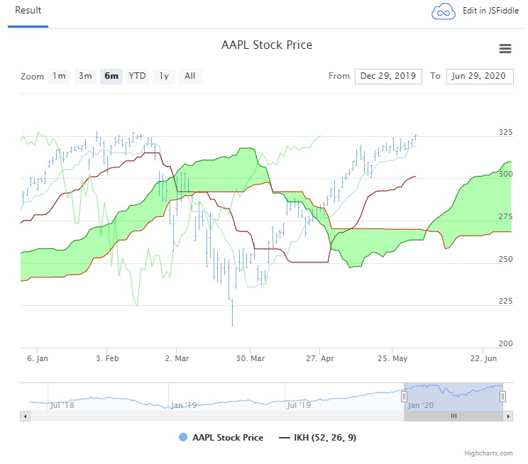Image resolution: width=528 pixels, height=464 pixels.
Task: Click the 300 y-axis label
Action: [505, 174]
